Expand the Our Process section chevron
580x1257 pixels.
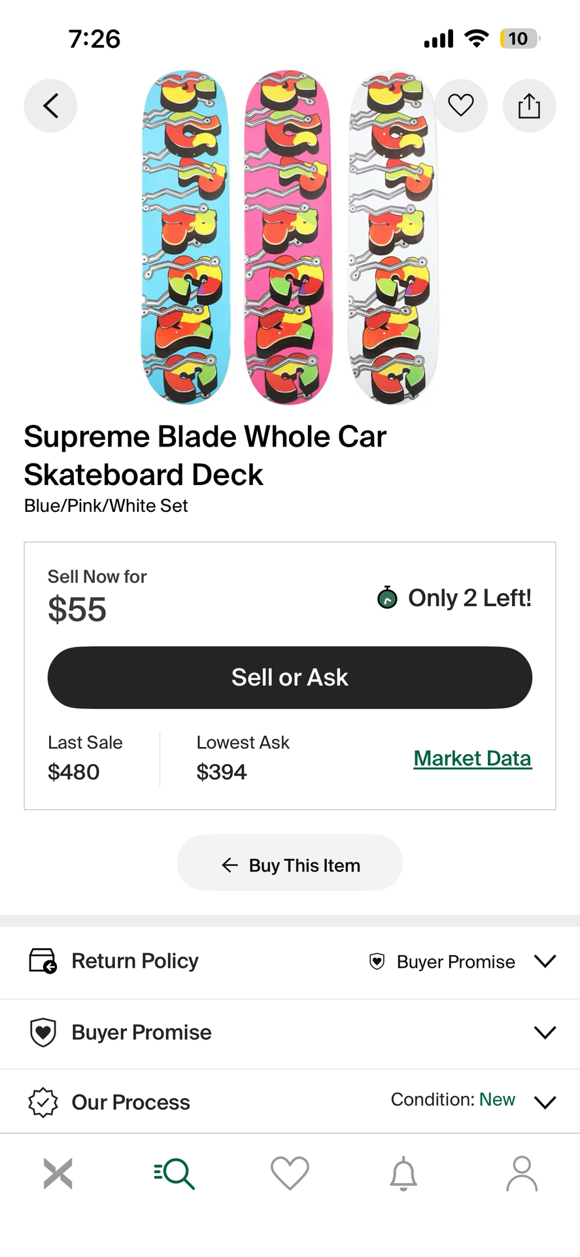pos(545,1102)
